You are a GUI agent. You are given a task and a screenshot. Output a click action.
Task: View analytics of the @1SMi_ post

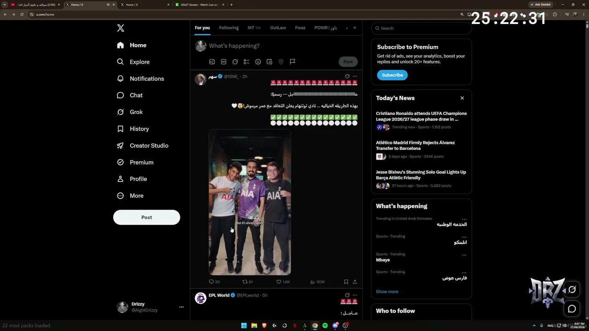(x=318, y=282)
